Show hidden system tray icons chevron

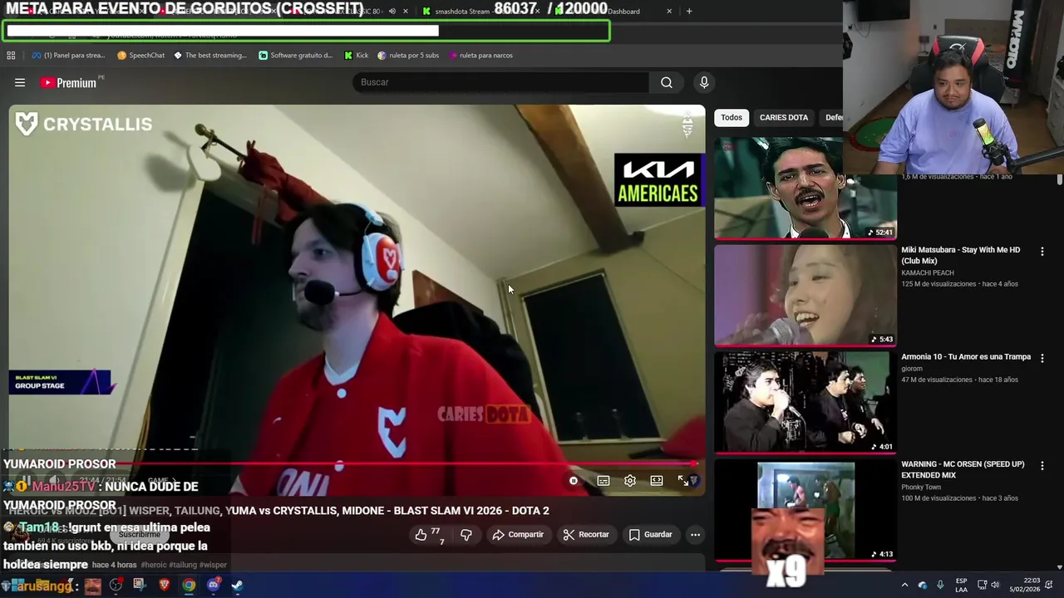904,586
